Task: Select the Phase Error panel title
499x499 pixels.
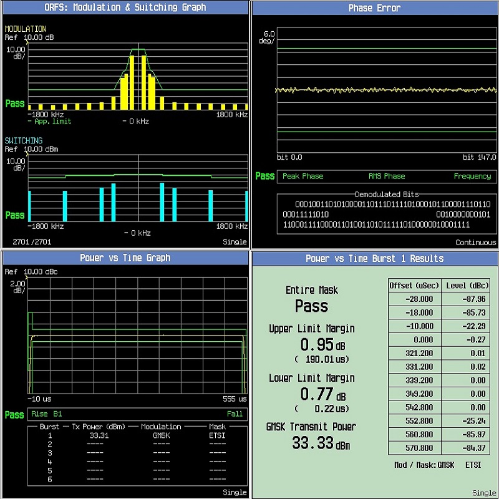Action: pyautogui.click(x=374, y=8)
